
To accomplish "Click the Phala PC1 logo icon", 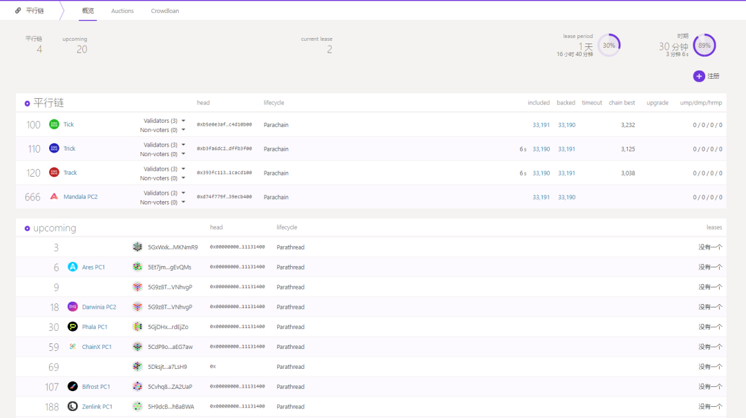I will click(x=73, y=327).
